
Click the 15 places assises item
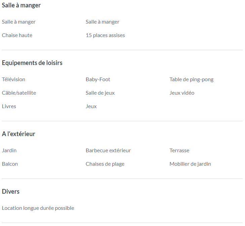click(x=105, y=35)
